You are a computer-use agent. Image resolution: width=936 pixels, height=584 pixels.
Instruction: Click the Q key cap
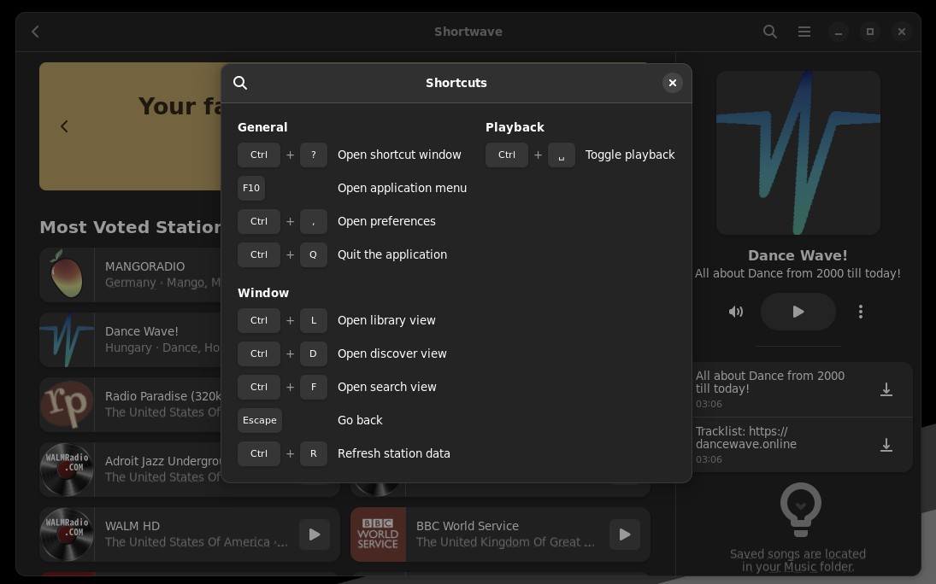(313, 254)
